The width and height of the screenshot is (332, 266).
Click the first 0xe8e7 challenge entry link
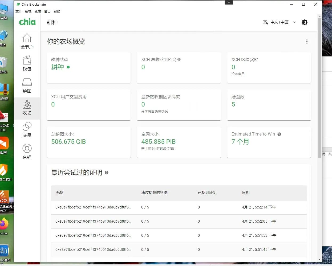point(93,207)
